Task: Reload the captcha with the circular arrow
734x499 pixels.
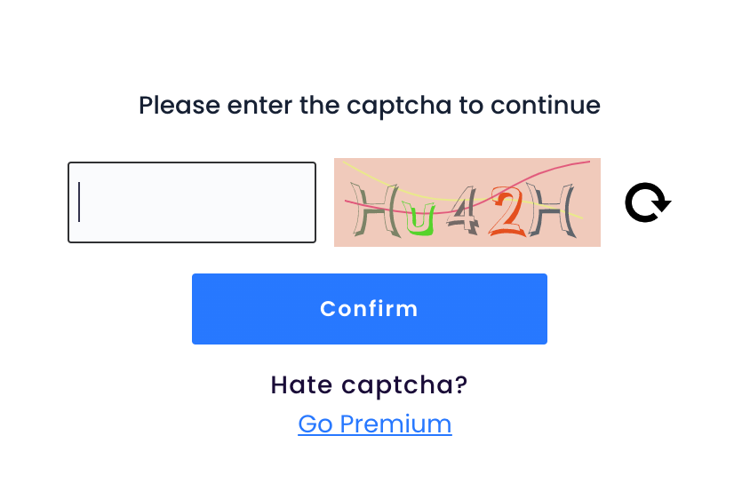Action: click(648, 202)
